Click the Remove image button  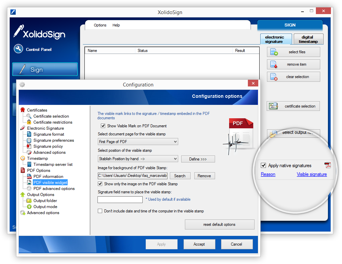coord(204,176)
